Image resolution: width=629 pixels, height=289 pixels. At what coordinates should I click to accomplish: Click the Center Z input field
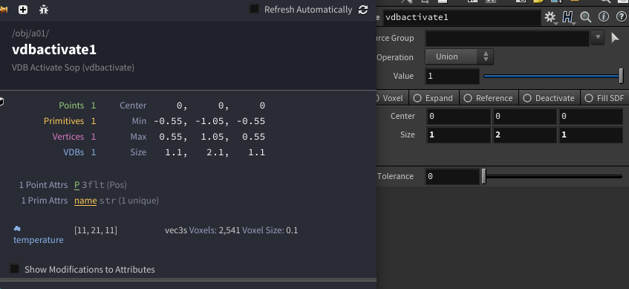point(590,117)
